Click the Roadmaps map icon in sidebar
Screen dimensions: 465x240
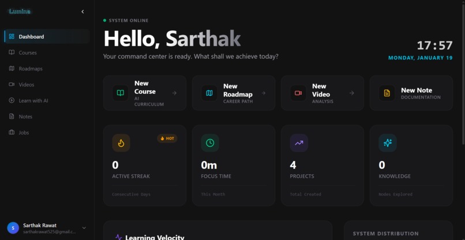(12, 69)
